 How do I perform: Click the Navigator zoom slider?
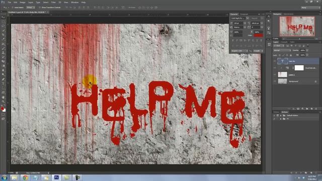pyautogui.click(x=300, y=39)
